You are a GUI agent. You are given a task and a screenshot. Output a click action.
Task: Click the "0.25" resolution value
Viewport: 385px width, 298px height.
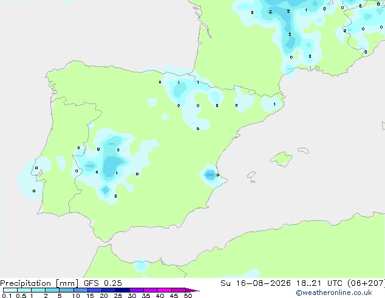(113, 283)
